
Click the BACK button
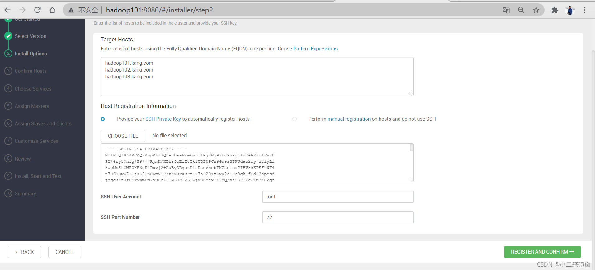(24, 252)
